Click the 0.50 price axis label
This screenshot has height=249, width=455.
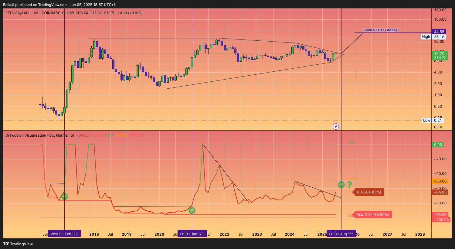[x=438, y=107]
